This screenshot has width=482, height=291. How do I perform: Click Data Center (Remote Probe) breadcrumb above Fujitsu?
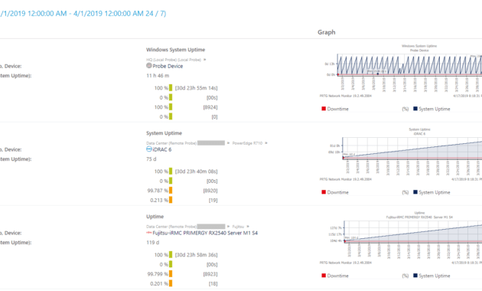click(x=171, y=227)
